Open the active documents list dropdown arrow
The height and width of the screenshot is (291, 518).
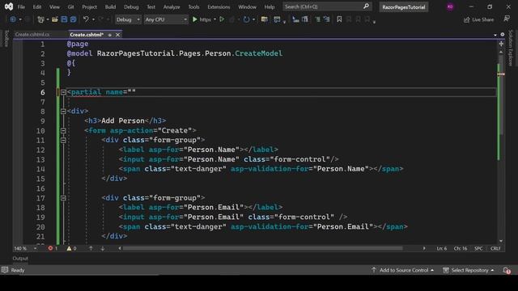pos(495,35)
